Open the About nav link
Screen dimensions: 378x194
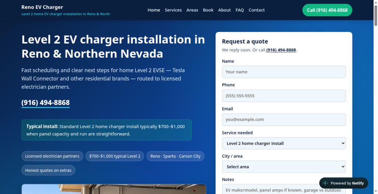[224, 10]
